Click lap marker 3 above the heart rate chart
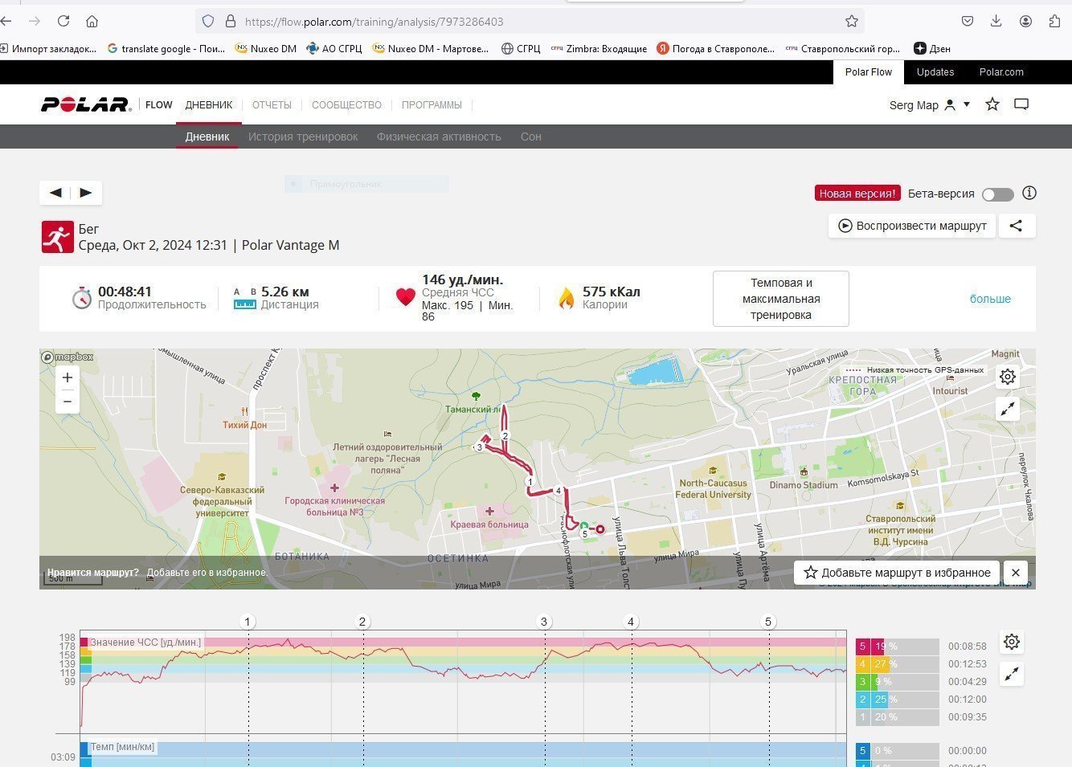The image size is (1072, 767). [x=544, y=622]
